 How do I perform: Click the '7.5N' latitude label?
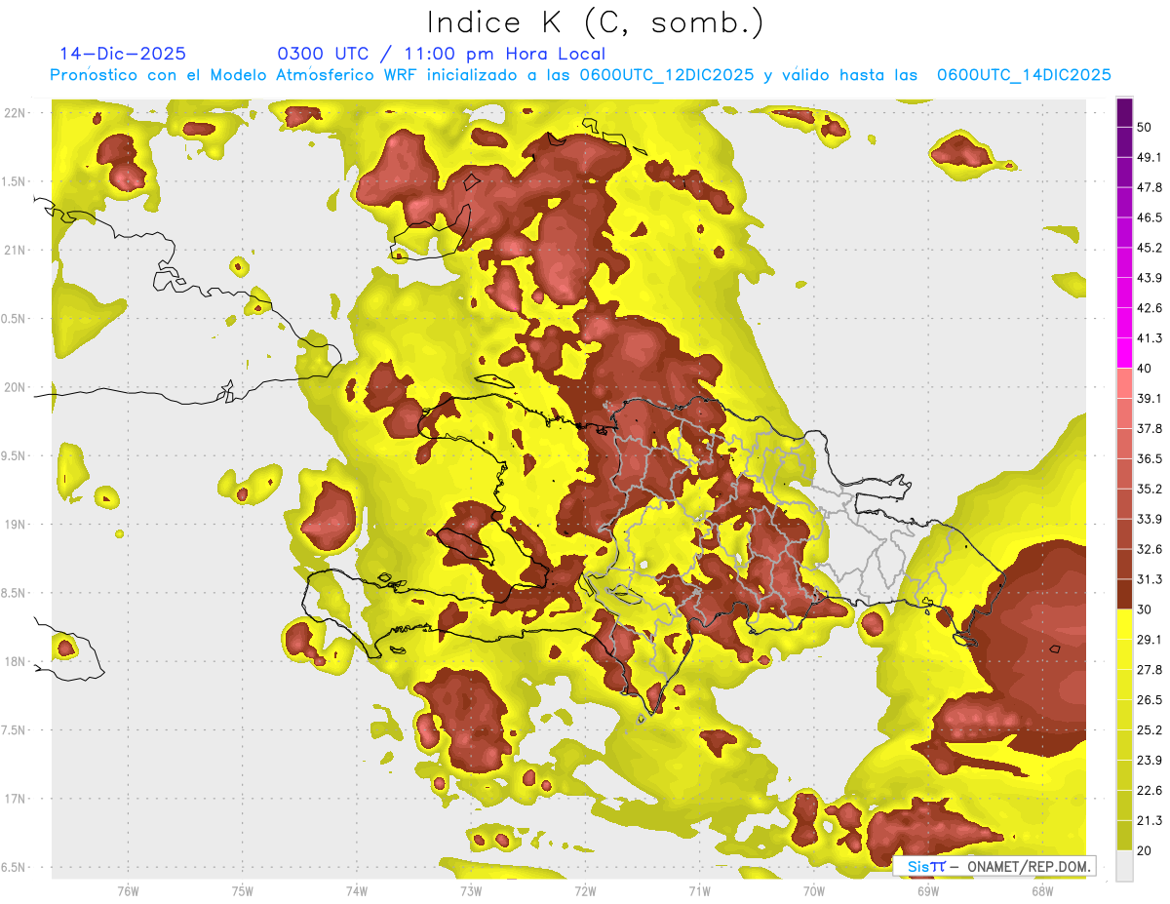pos(16,730)
